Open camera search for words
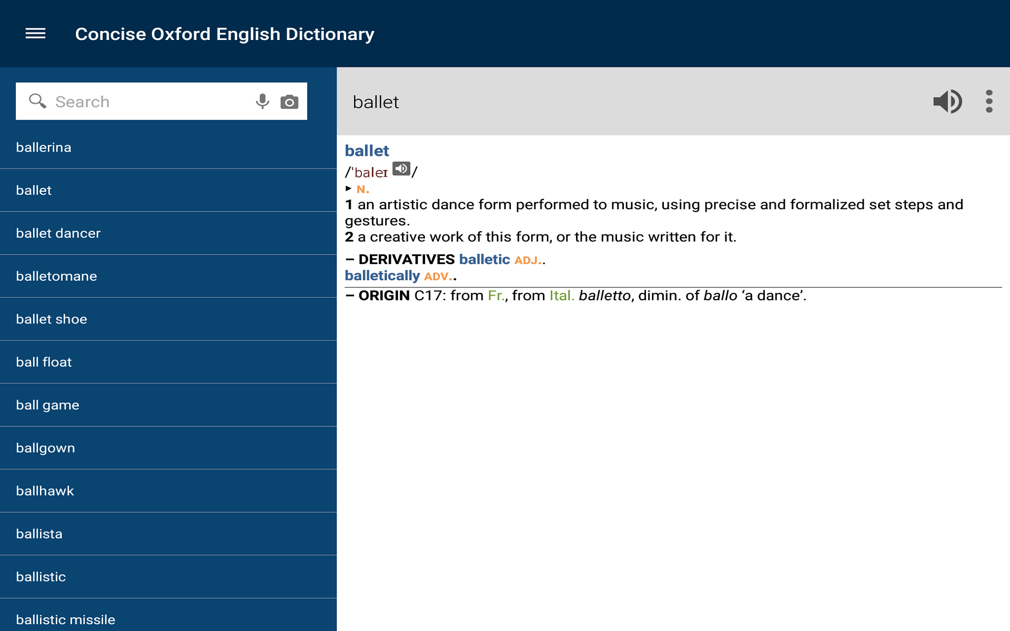The width and height of the screenshot is (1010, 631). pyautogui.click(x=289, y=101)
